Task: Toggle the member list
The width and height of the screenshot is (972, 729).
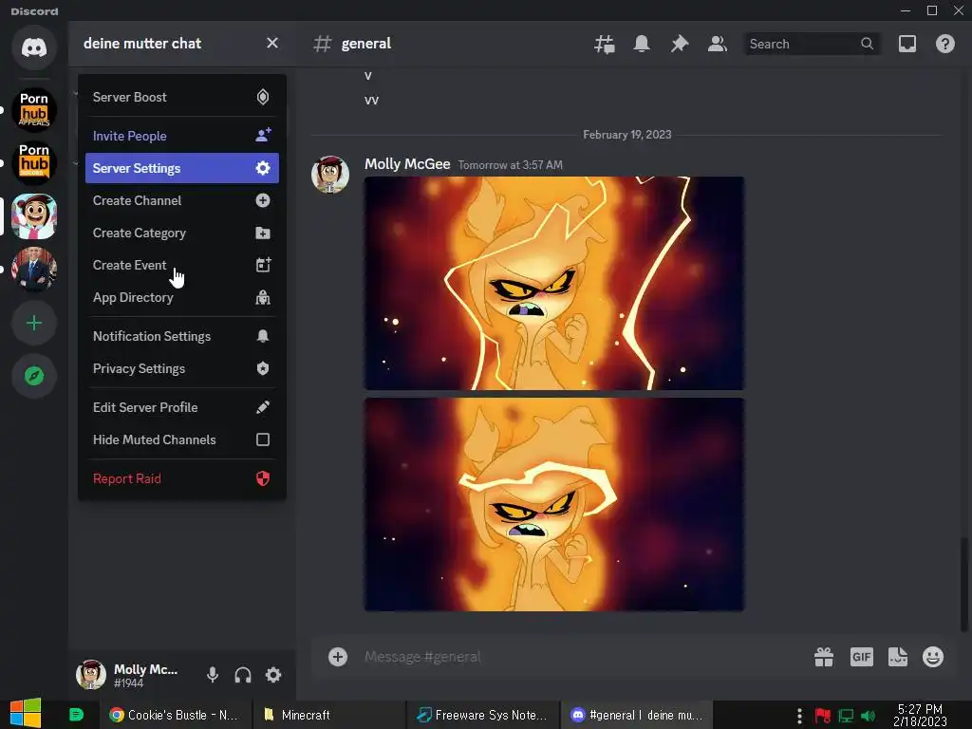Action: (718, 44)
